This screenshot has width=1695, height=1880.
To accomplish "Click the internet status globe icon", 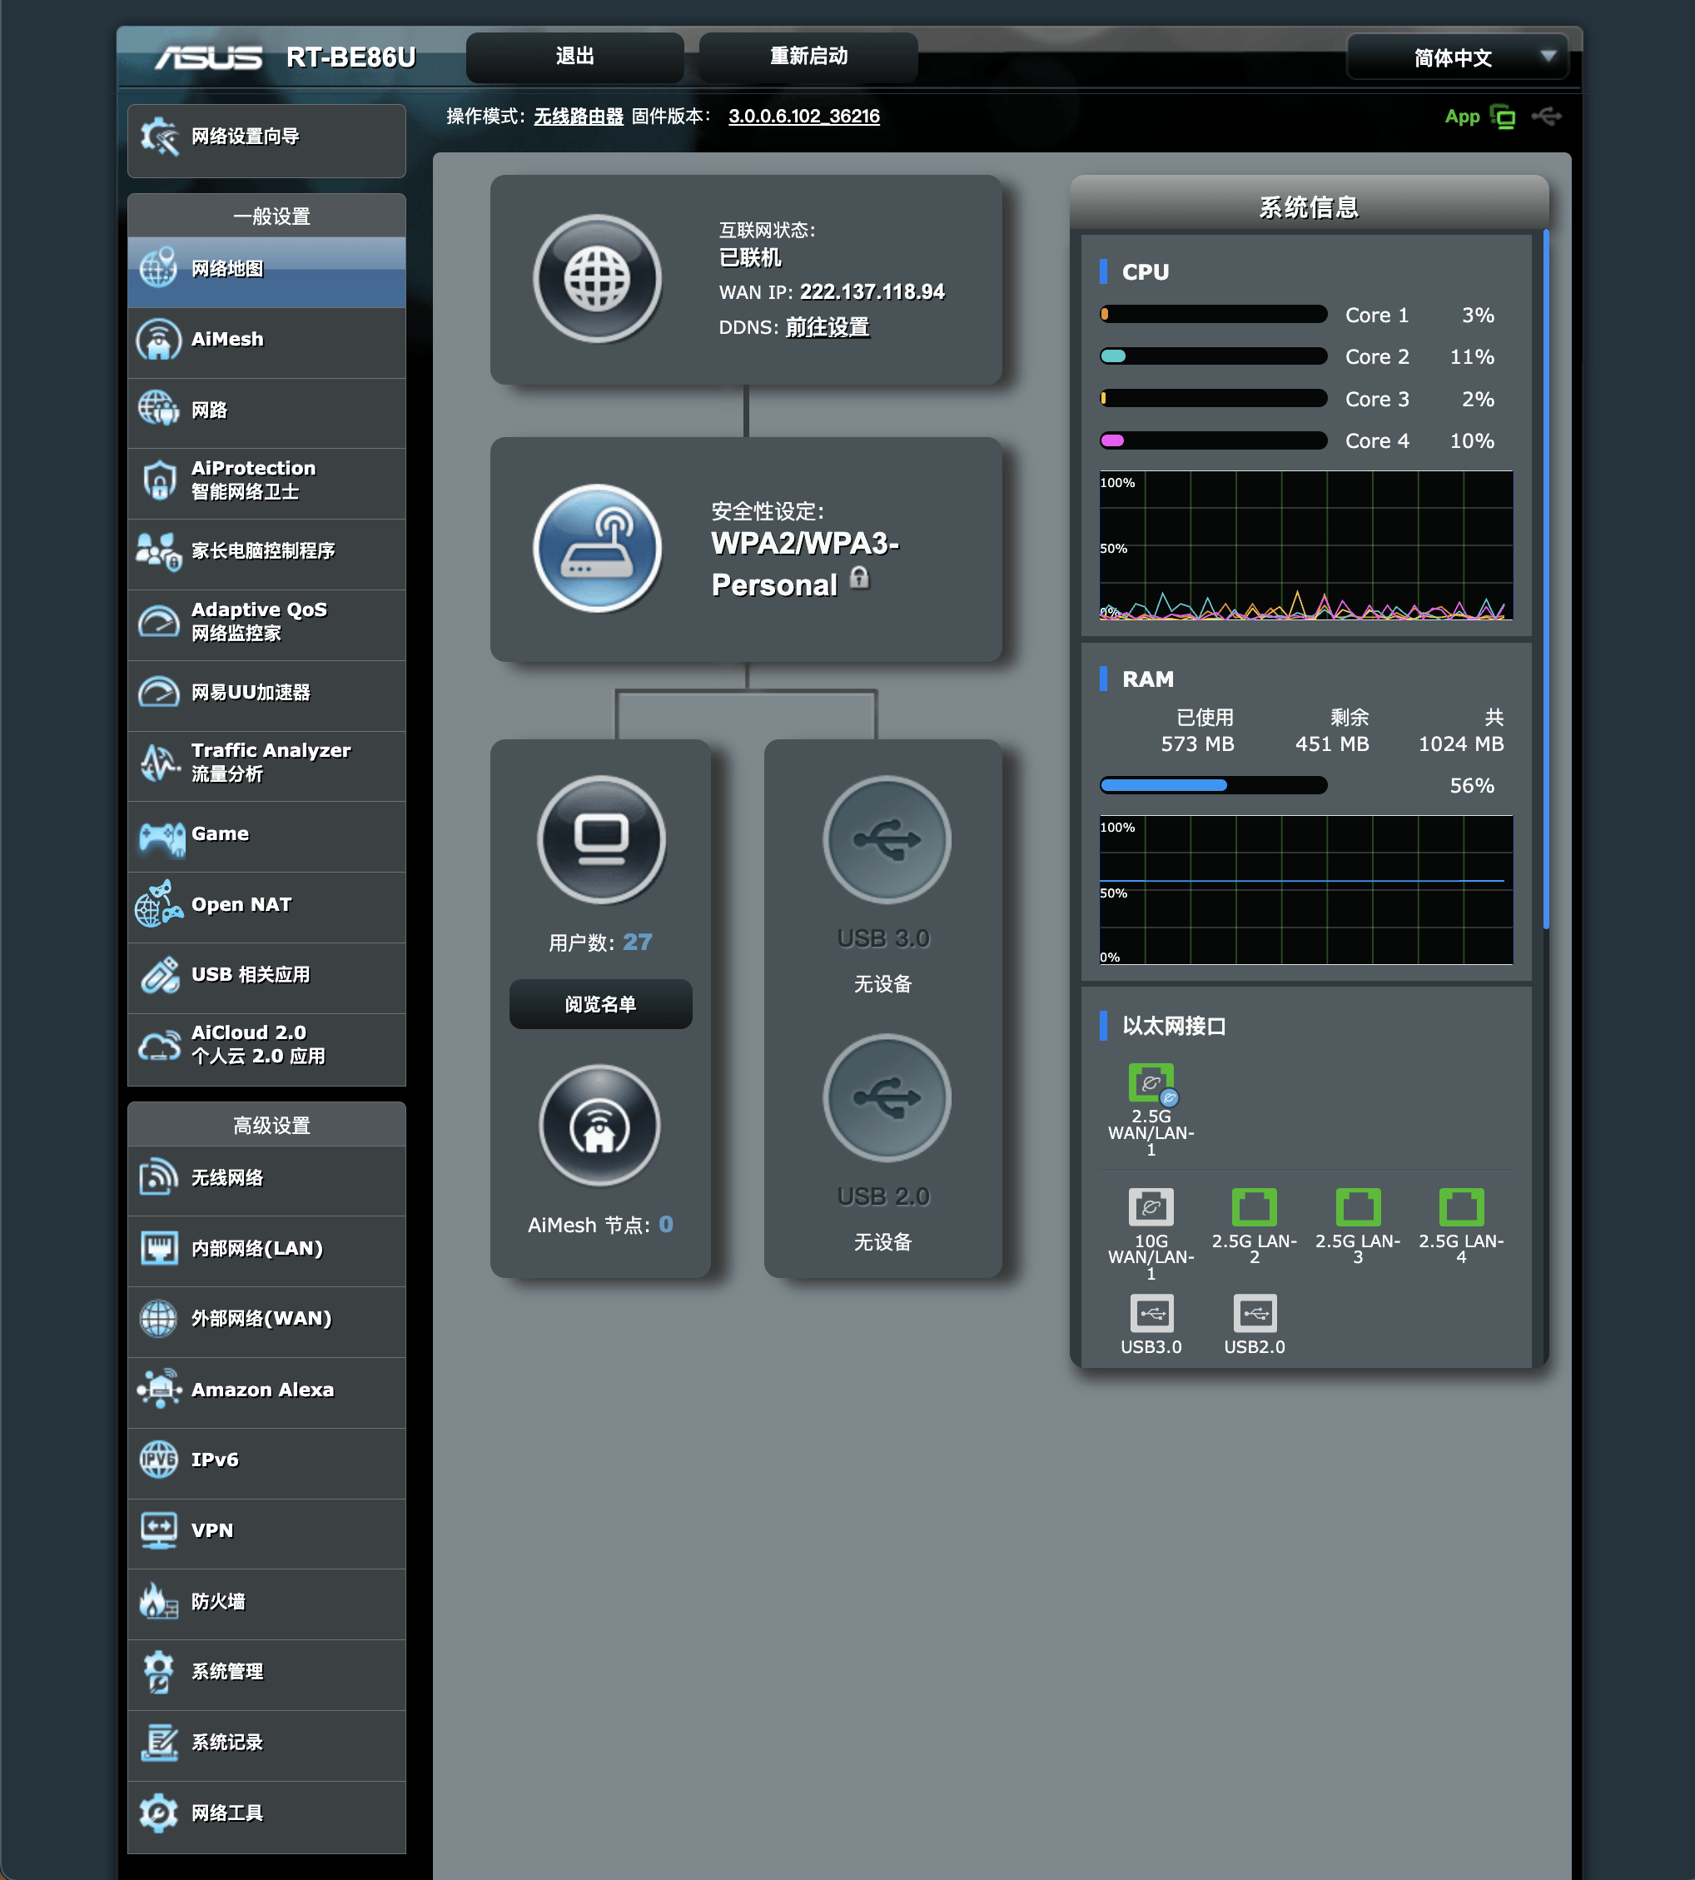I will point(597,280).
